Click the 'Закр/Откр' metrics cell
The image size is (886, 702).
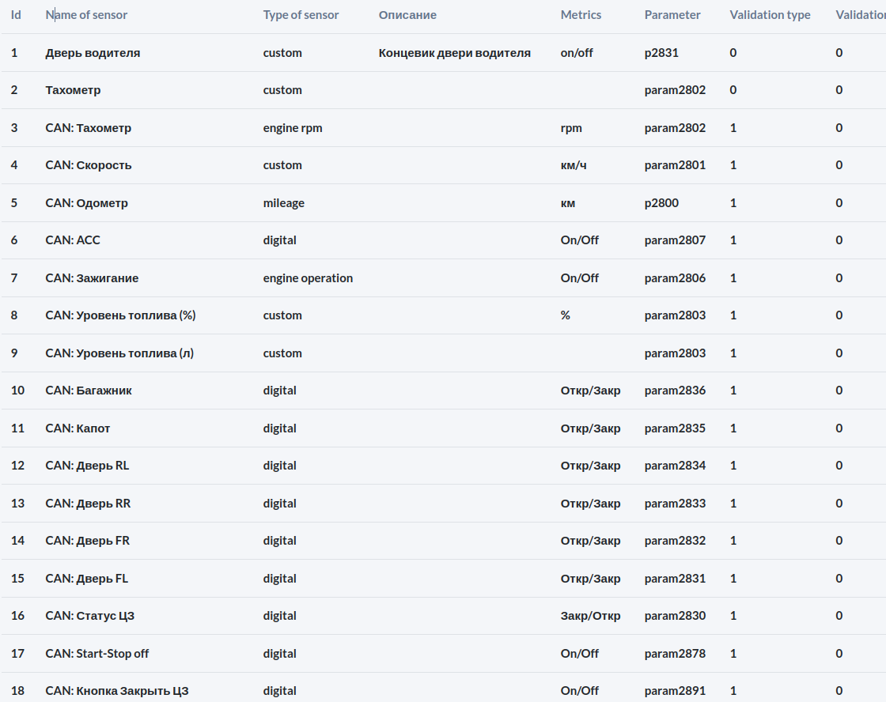coord(590,616)
